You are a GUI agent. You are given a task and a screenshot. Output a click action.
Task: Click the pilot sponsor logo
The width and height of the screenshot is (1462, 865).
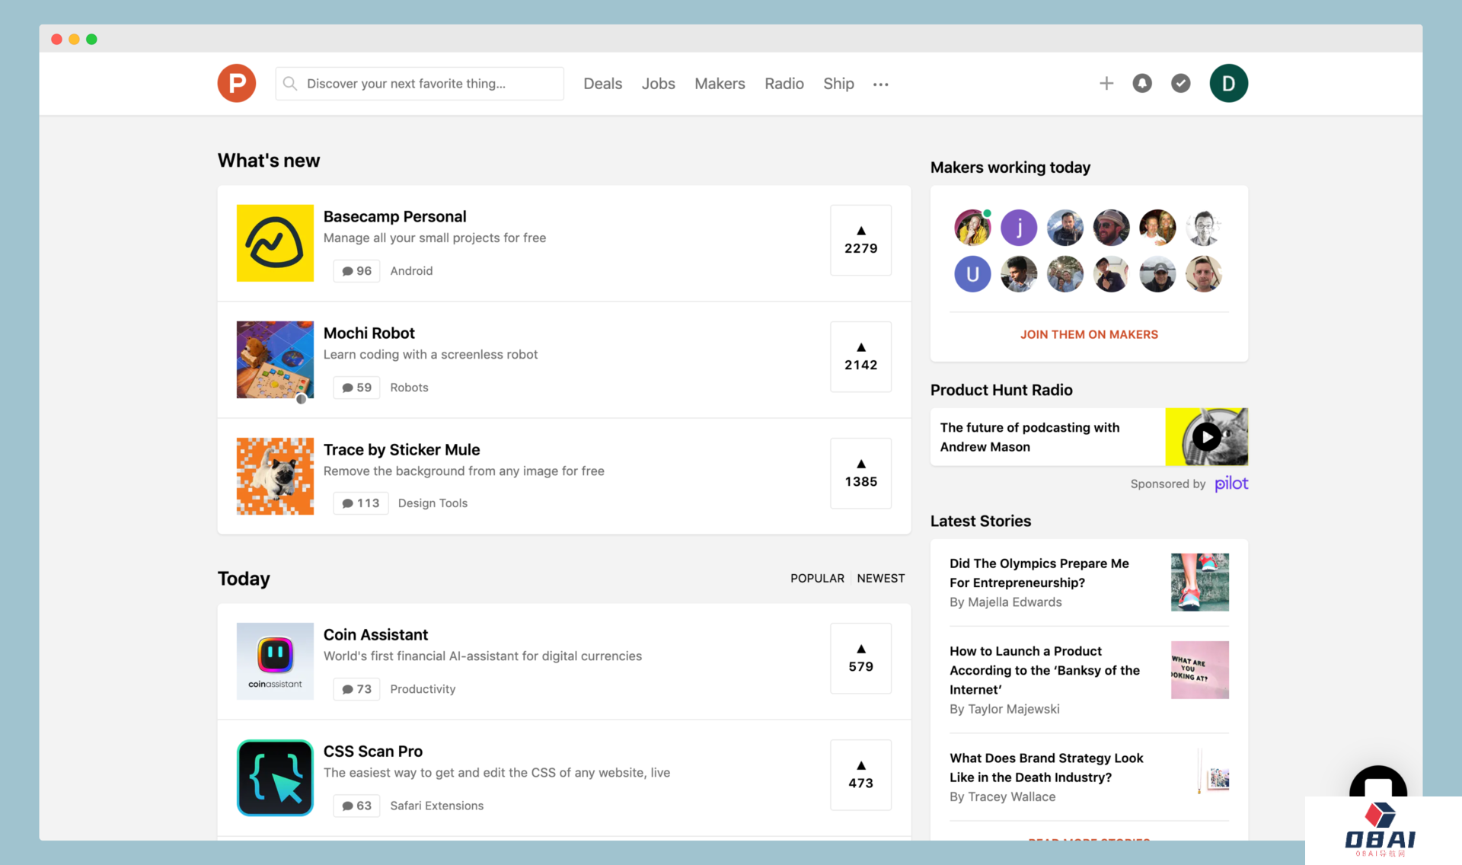pos(1231,484)
